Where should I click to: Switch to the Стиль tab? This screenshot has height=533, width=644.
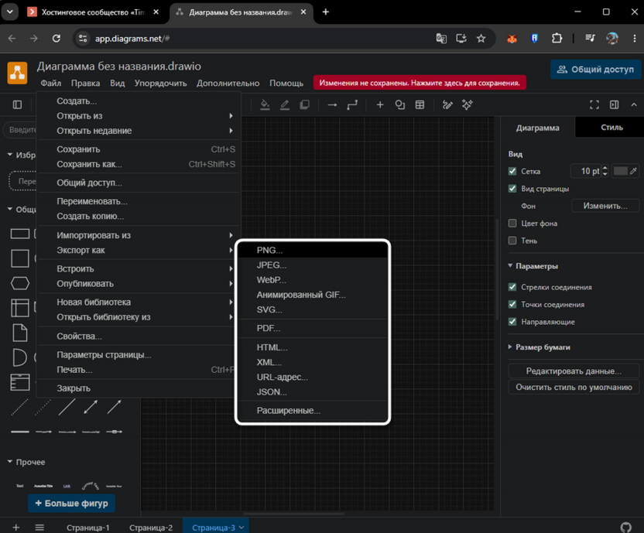[611, 128]
